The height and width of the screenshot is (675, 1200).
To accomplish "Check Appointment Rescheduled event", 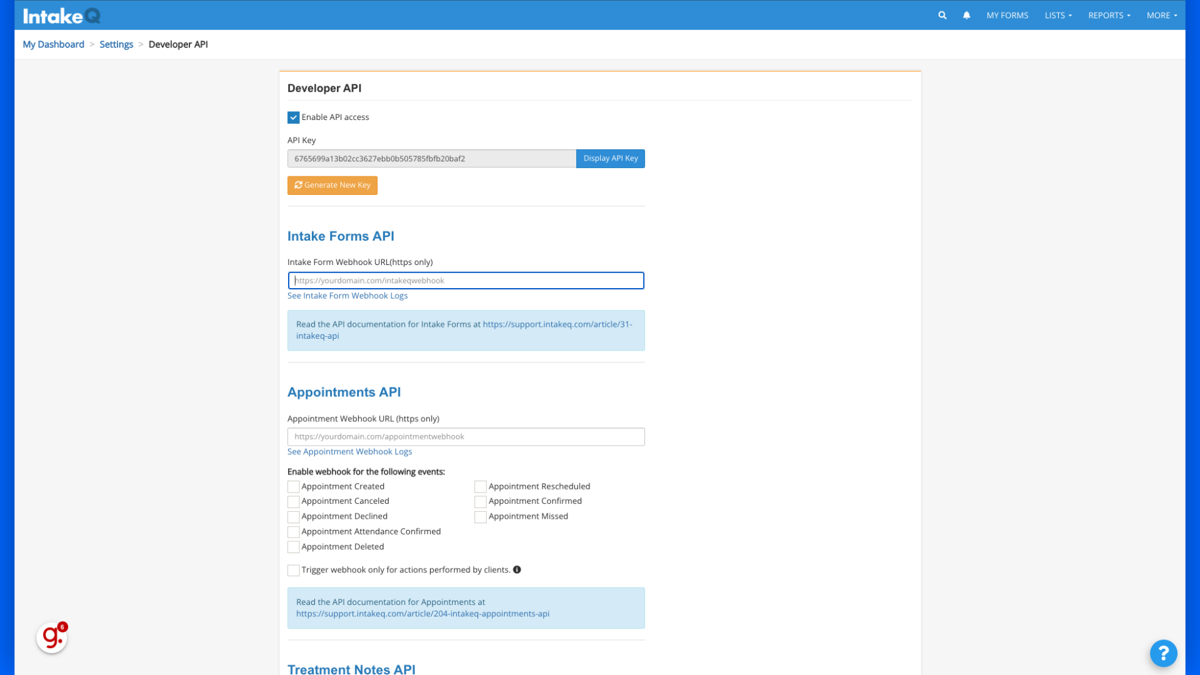I will pos(480,486).
